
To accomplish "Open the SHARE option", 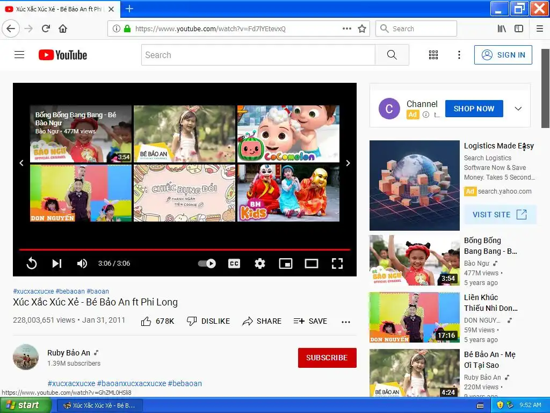I will (x=262, y=321).
